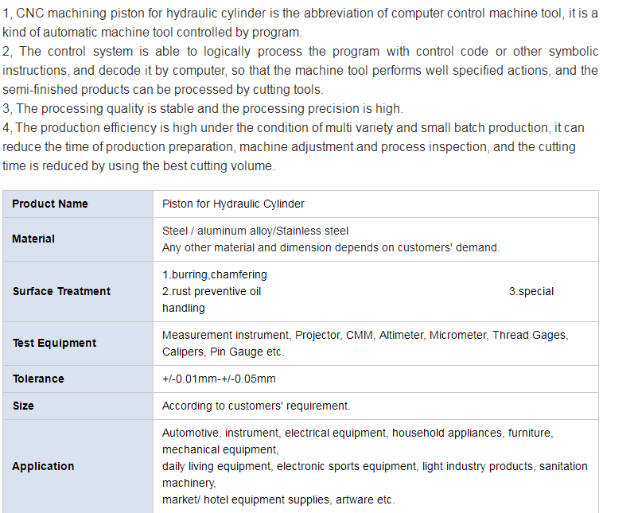Click the 'processing quality is stable' sentence
Image resolution: width=634 pixels, height=513 pixels.
[203, 109]
